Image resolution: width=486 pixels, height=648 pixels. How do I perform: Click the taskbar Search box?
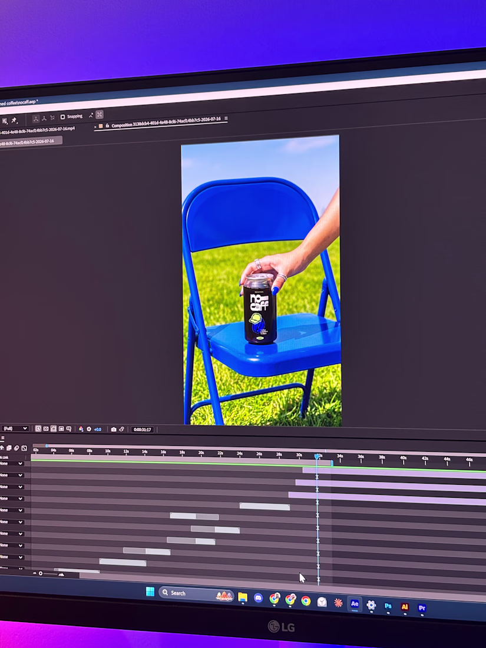(196, 594)
